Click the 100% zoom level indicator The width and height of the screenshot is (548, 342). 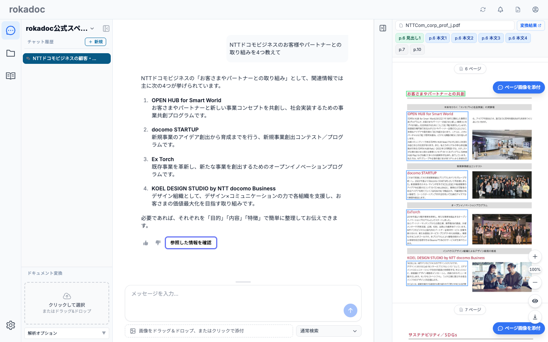(x=535, y=269)
